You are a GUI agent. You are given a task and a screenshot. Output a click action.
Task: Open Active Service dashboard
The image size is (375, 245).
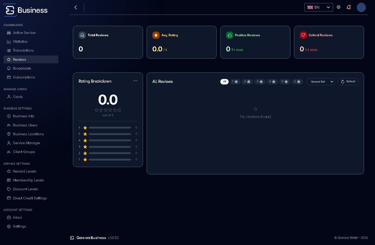click(x=31, y=33)
